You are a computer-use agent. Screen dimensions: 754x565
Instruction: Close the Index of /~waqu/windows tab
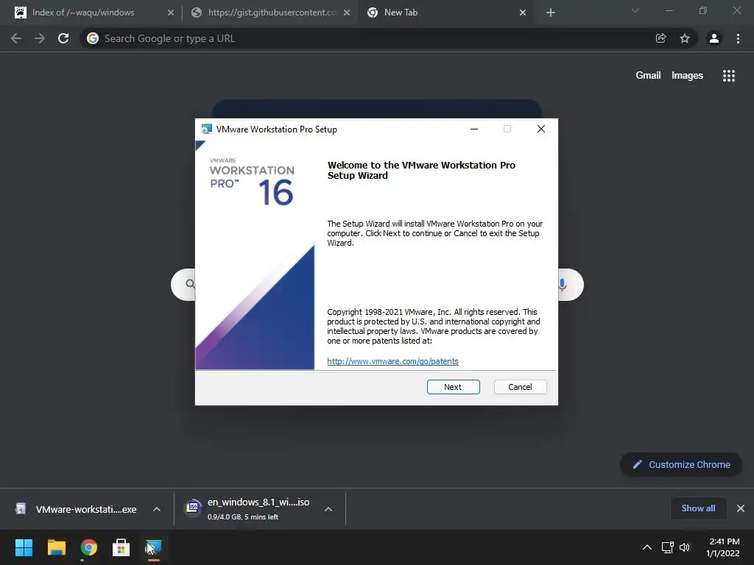170,13
